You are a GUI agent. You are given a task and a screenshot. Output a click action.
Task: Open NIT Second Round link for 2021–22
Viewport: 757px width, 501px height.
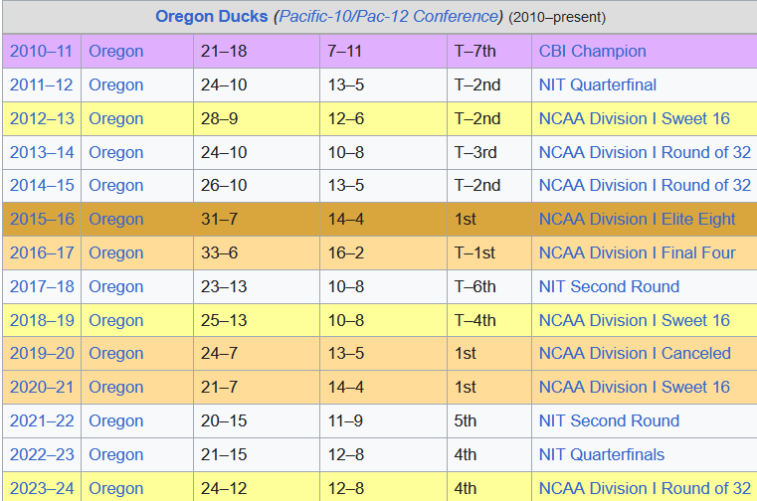[x=609, y=420]
